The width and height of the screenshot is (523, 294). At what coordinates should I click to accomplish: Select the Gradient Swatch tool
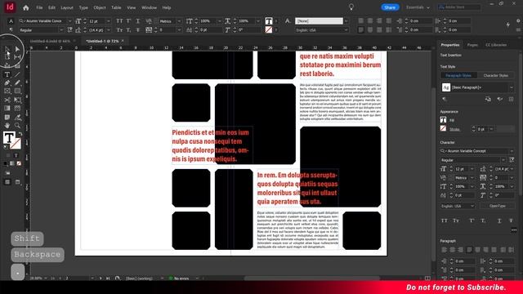point(7,109)
